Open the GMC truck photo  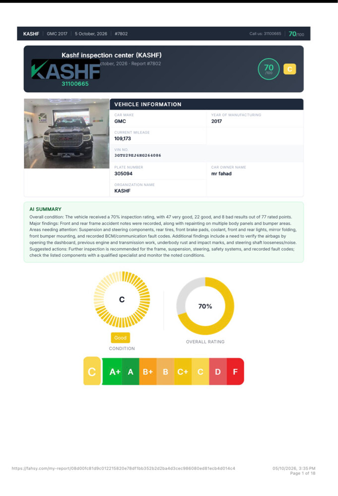pos(67,133)
